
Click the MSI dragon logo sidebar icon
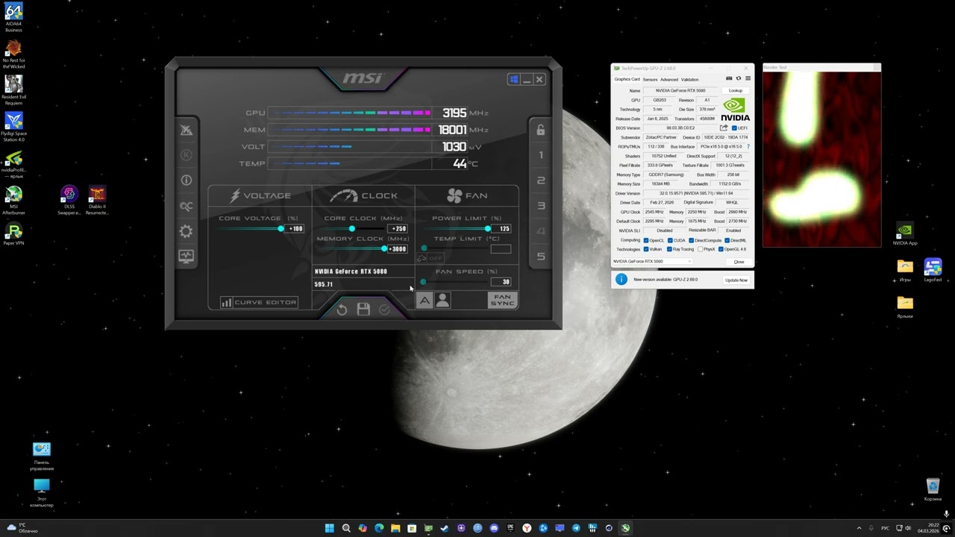(186, 130)
